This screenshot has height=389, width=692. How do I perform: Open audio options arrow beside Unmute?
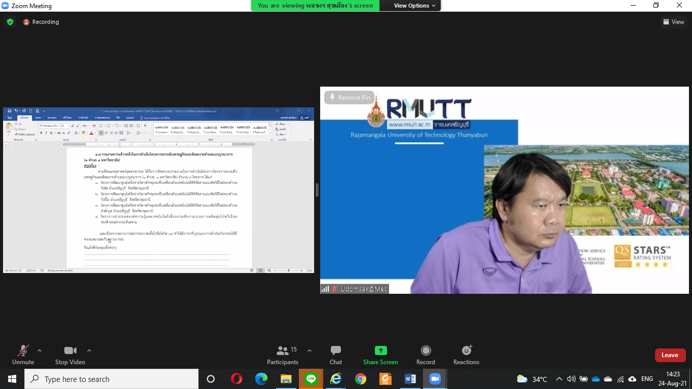tap(40, 351)
